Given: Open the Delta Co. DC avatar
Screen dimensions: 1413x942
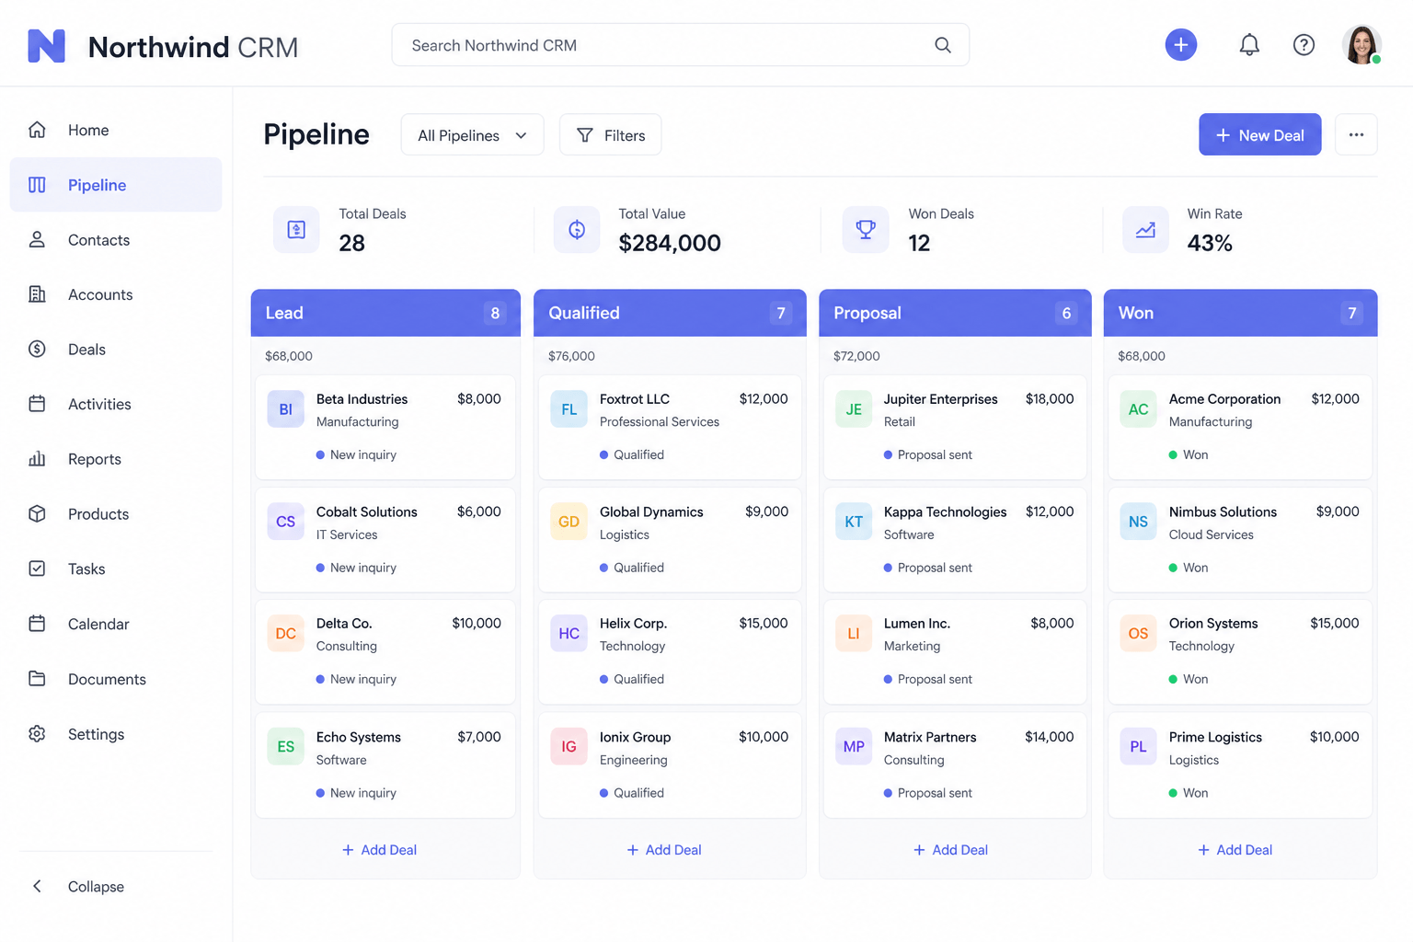Looking at the screenshot, I should click(x=286, y=634).
